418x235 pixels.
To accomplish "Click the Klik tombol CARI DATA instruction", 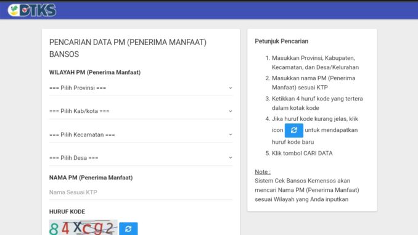I will [x=302, y=154].
